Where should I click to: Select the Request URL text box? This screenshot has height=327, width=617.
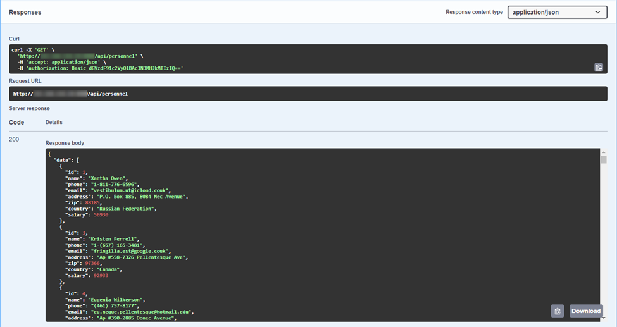tap(308, 94)
